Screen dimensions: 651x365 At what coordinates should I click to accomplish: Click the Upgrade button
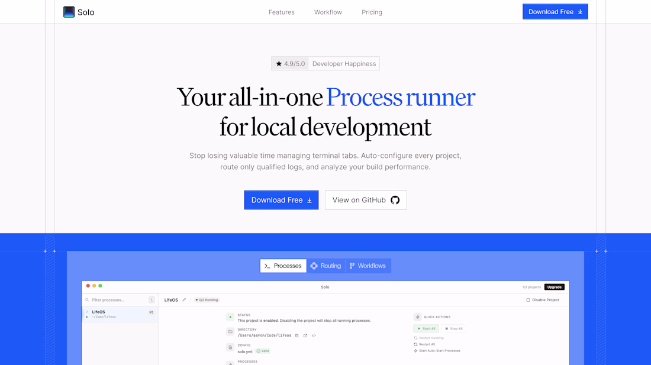555,287
